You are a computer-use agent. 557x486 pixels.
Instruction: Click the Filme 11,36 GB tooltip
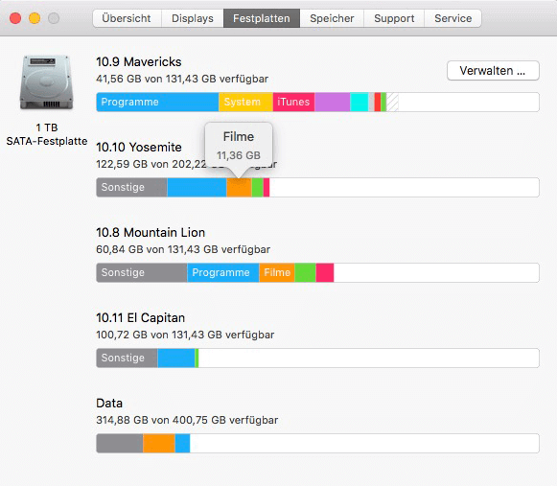point(239,146)
